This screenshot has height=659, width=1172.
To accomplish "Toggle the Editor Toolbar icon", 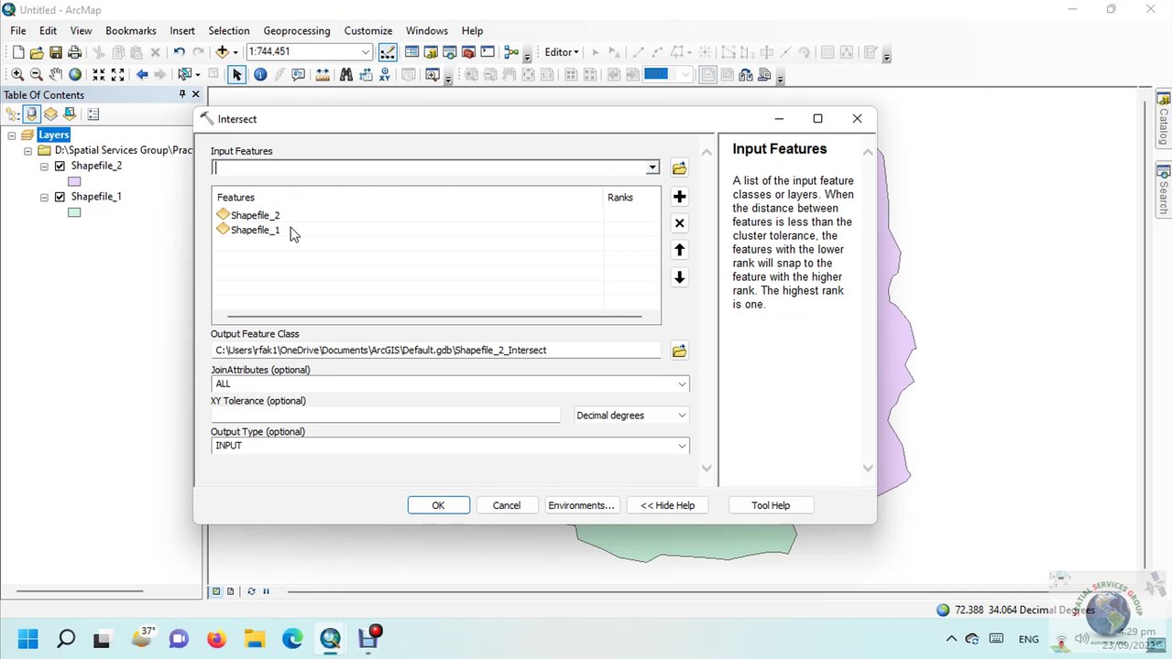I will coord(388,52).
